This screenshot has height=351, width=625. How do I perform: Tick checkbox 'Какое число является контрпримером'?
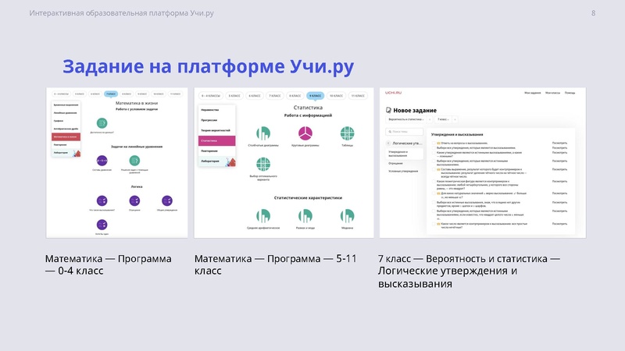tap(434, 224)
